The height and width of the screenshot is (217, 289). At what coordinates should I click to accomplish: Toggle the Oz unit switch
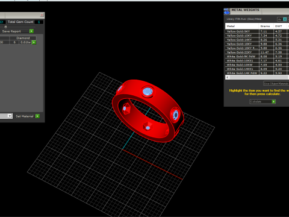point(282,19)
